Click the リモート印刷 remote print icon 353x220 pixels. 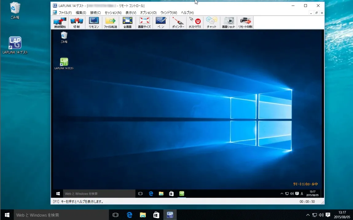point(245,22)
